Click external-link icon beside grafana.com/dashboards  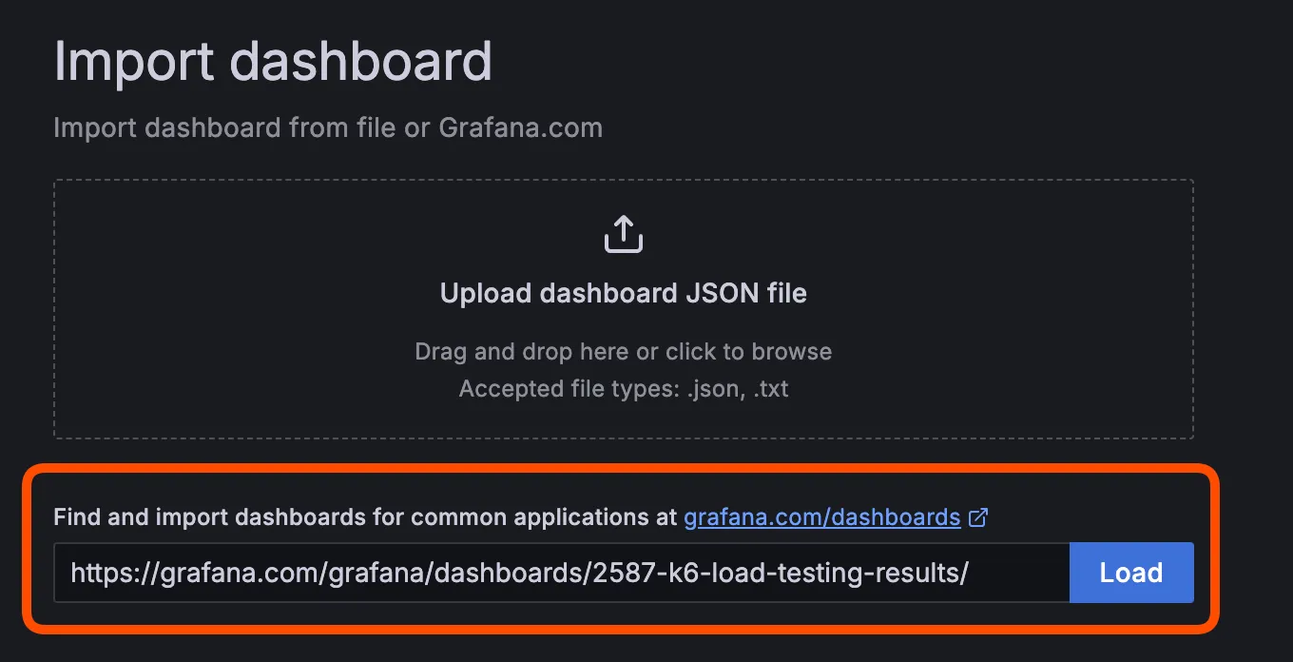[977, 517]
